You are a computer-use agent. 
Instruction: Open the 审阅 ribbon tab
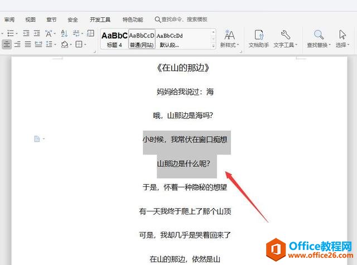9,20
